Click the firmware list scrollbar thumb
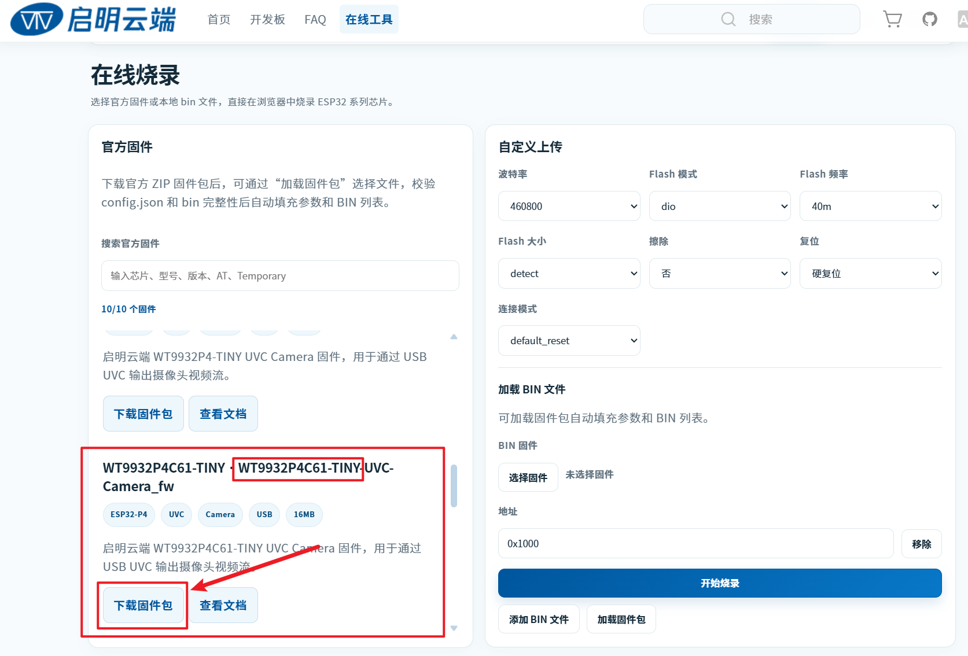 [x=454, y=486]
